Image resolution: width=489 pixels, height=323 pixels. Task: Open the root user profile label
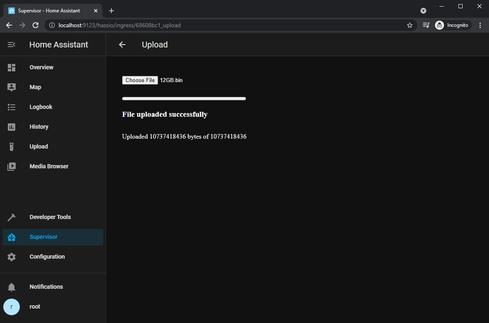point(35,307)
